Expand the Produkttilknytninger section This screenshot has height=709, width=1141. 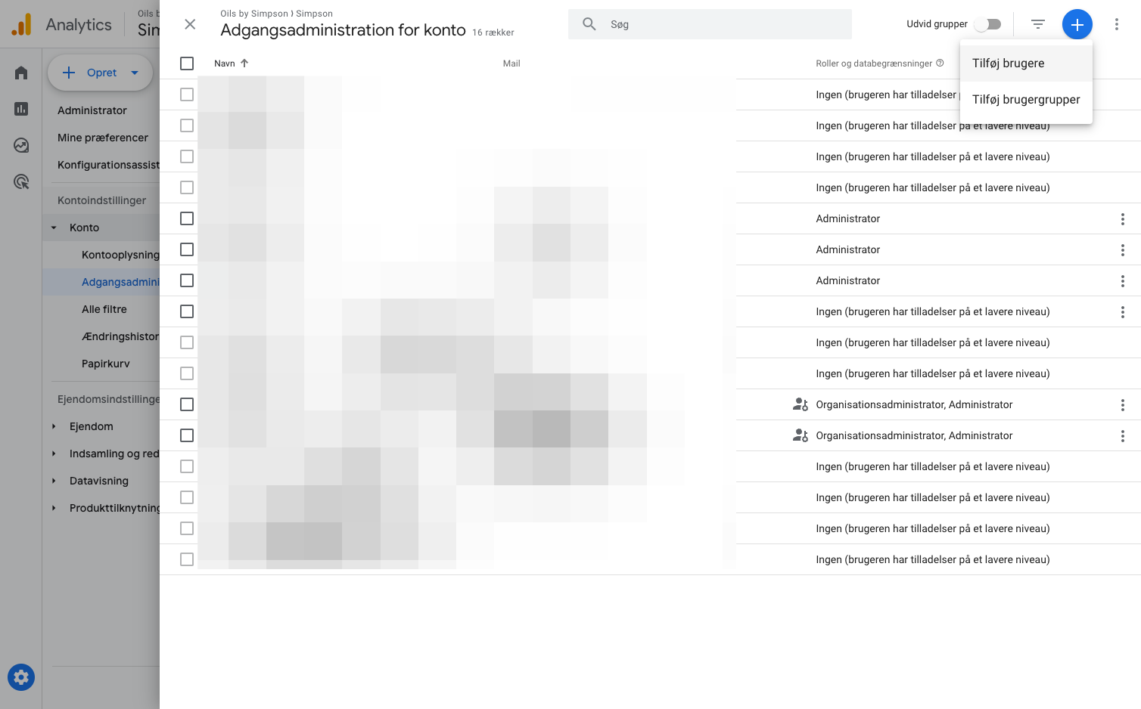coord(54,508)
